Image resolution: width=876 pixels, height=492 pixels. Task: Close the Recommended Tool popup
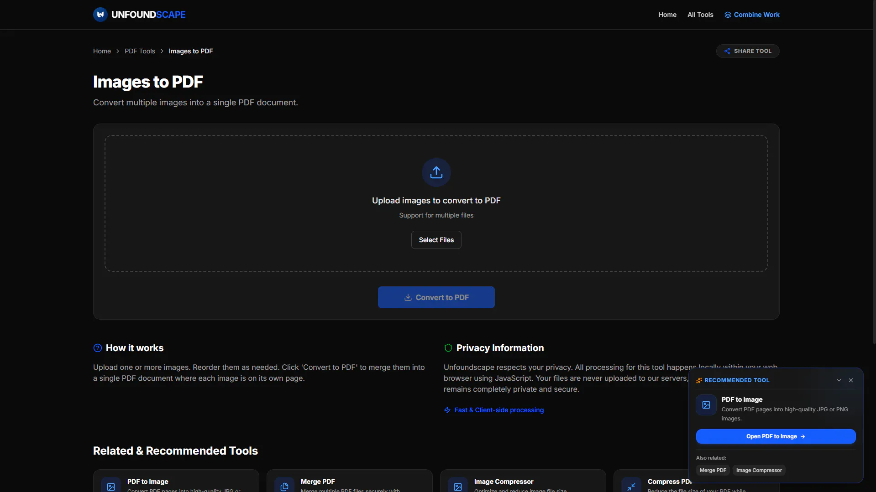tap(851, 380)
